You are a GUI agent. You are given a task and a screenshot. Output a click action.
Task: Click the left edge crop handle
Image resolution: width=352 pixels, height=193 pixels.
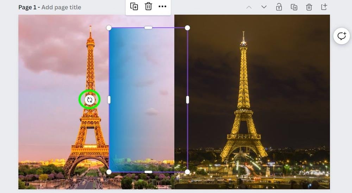point(109,100)
